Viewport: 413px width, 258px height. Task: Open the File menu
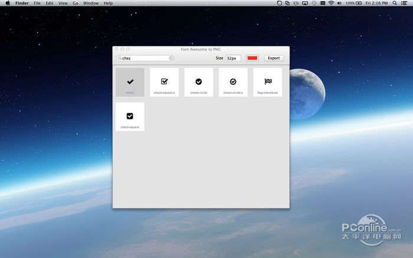[x=37, y=4]
